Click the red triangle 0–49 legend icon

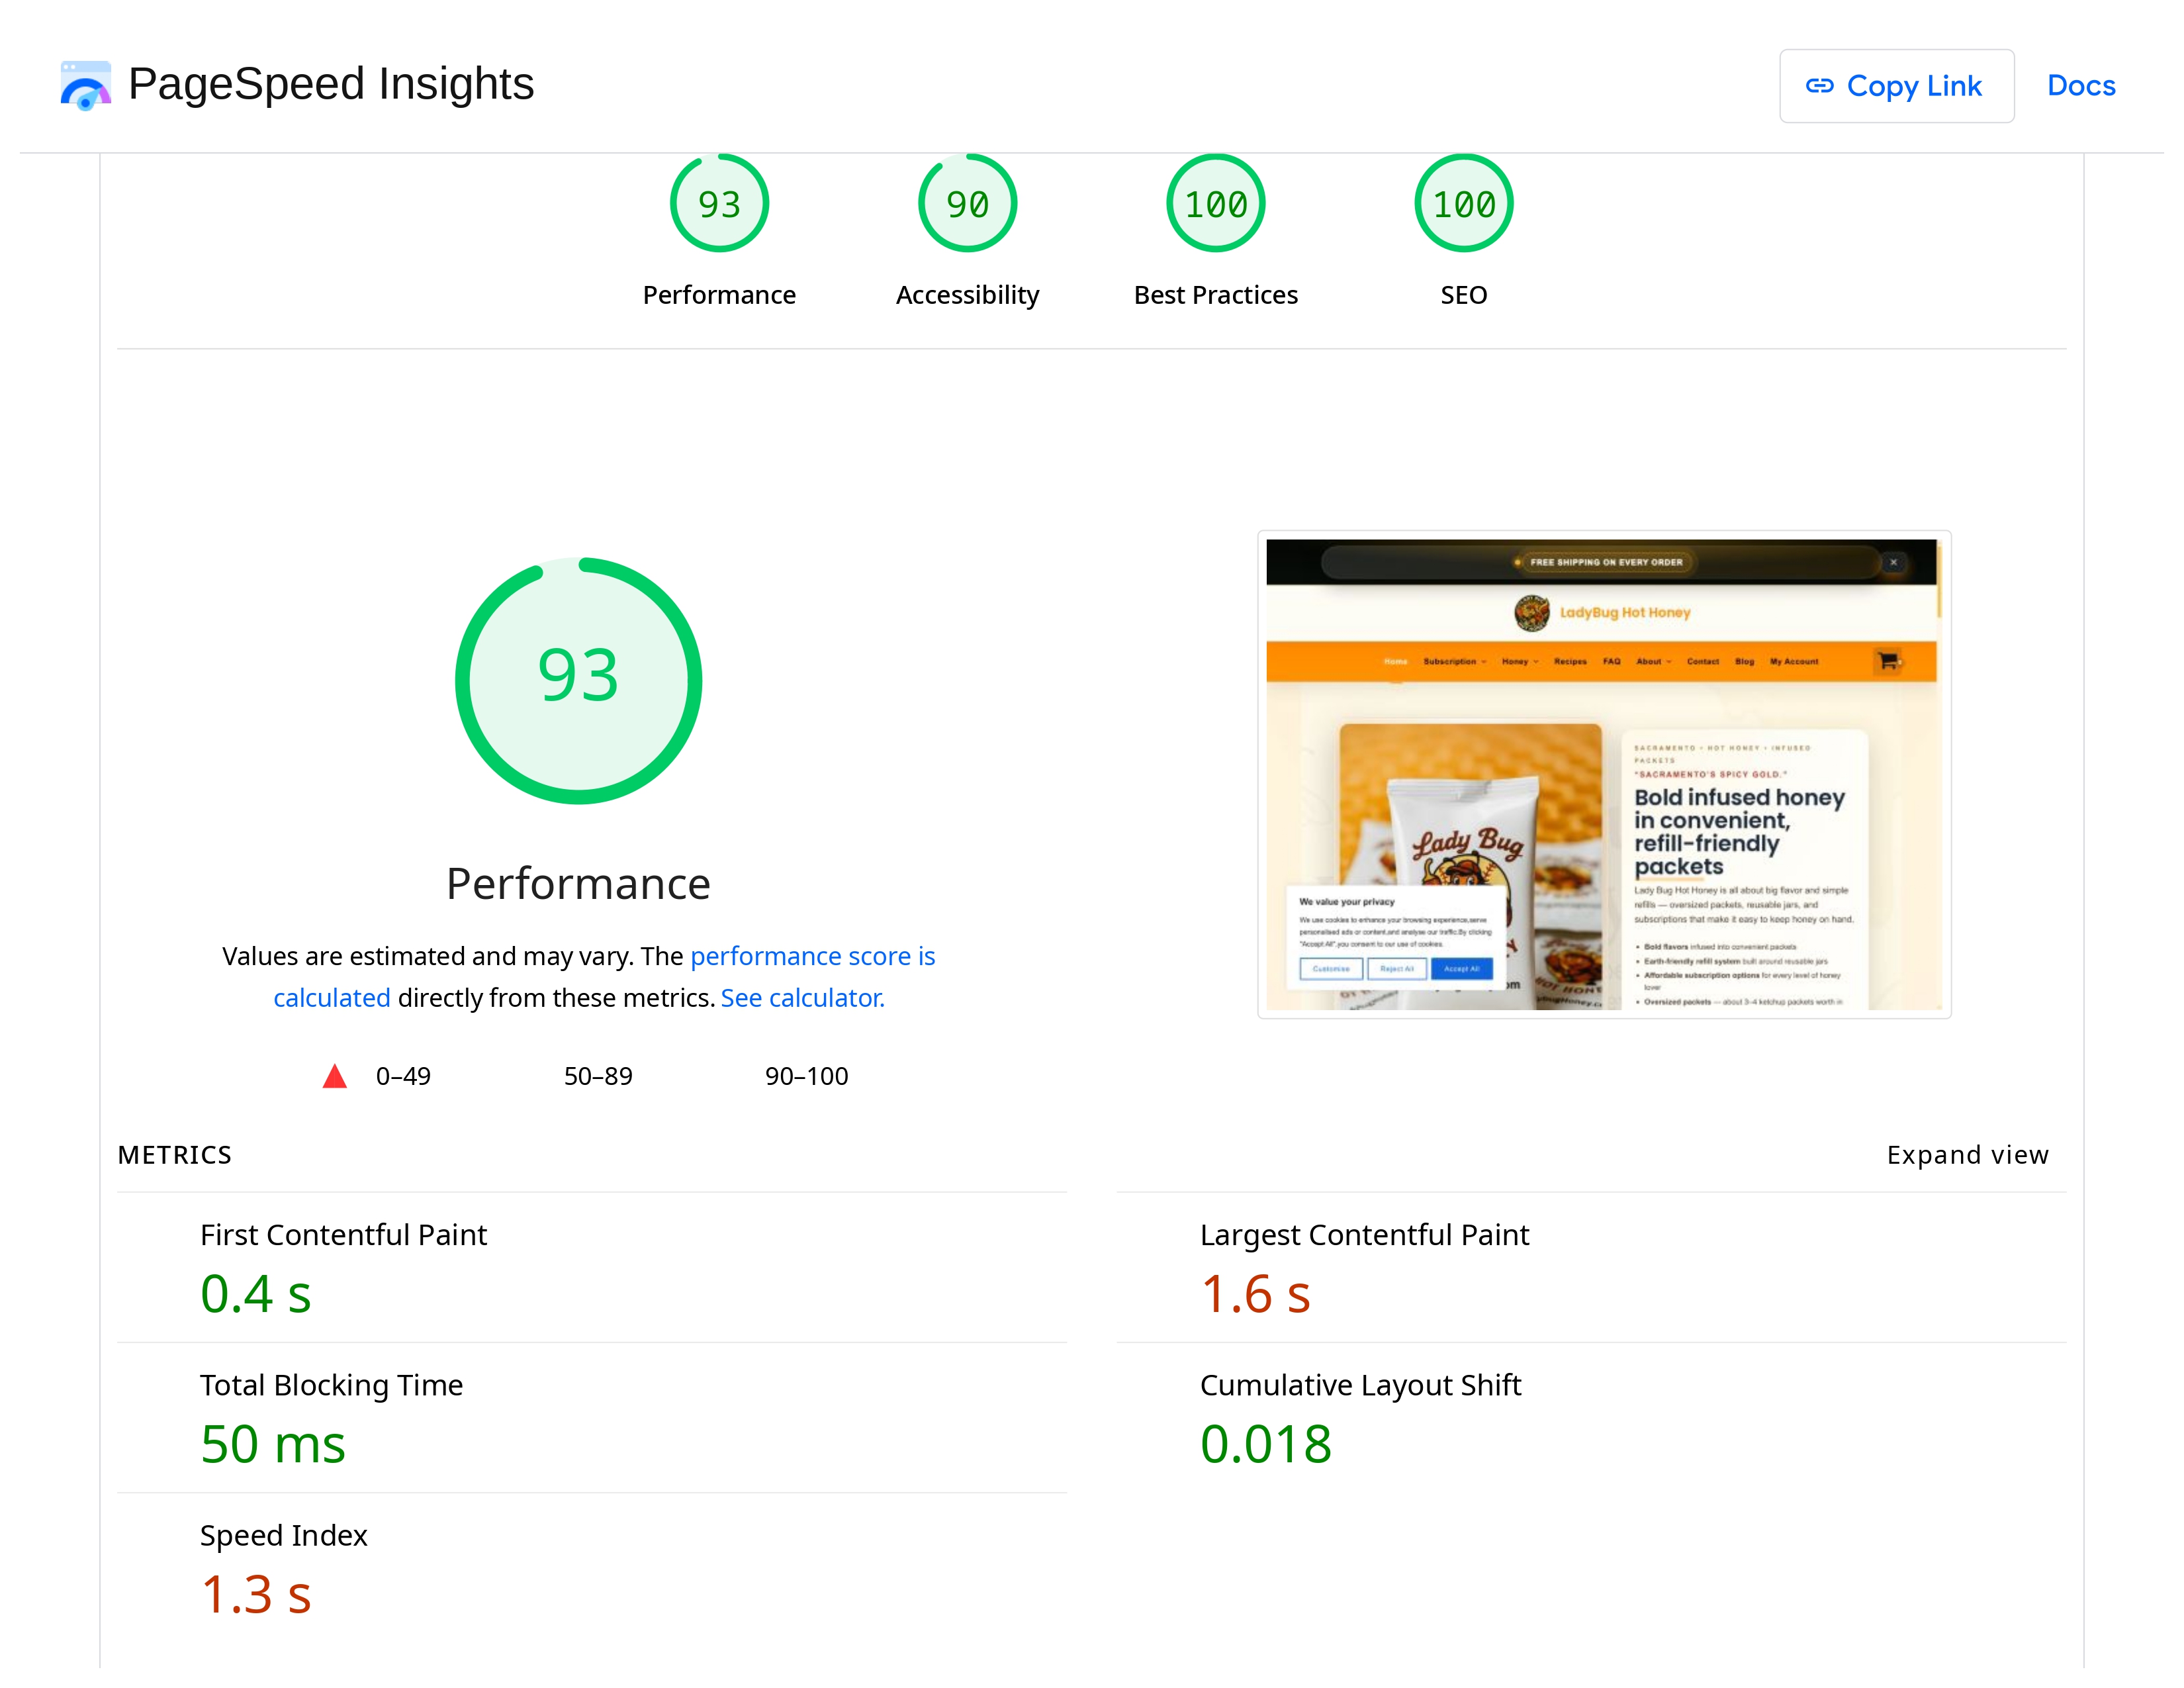pyautogui.click(x=335, y=1076)
